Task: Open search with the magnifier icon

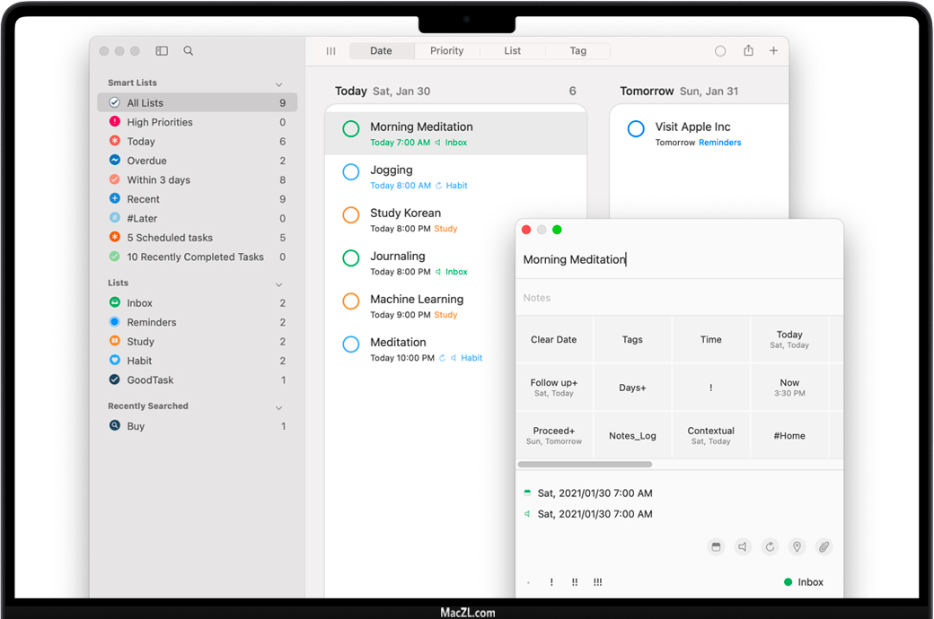Action: [x=189, y=51]
